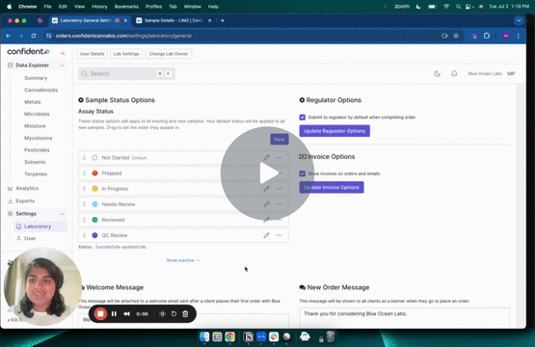Grab the drag handle for Prepped status
Image resolution: width=535 pixels, height=347 pixels.
tap(84, 173)
